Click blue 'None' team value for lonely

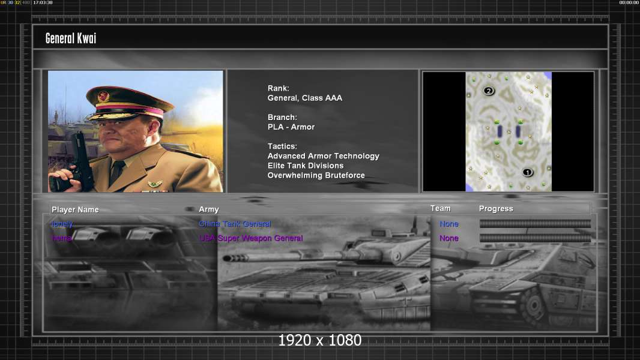449,224
